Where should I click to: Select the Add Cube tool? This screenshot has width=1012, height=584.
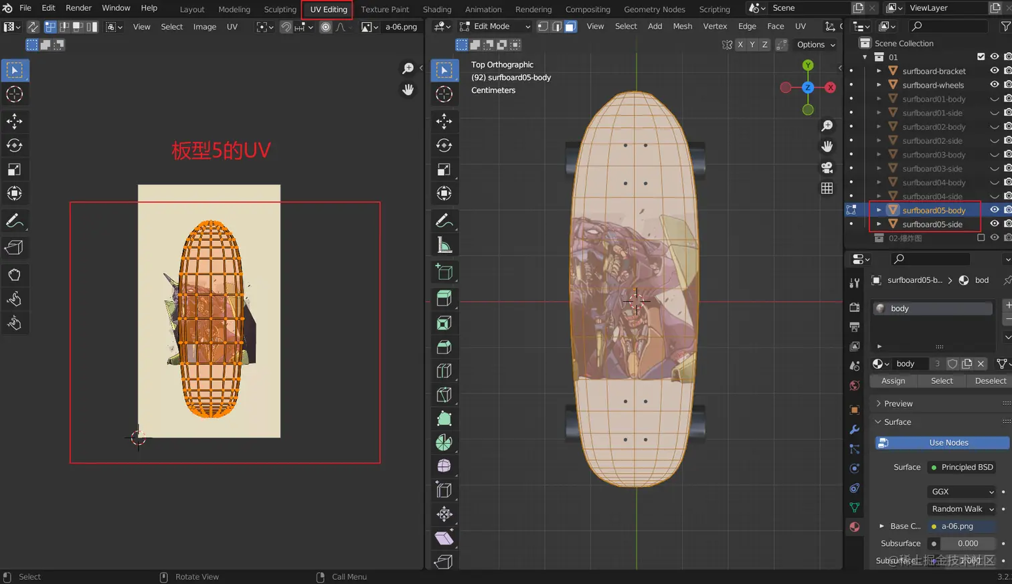pyautogui.click(x=444, y=272)
